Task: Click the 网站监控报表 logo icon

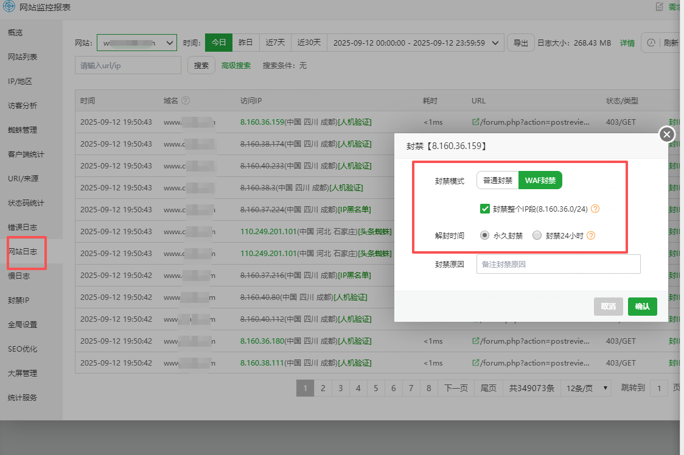Action: point(9,7)
